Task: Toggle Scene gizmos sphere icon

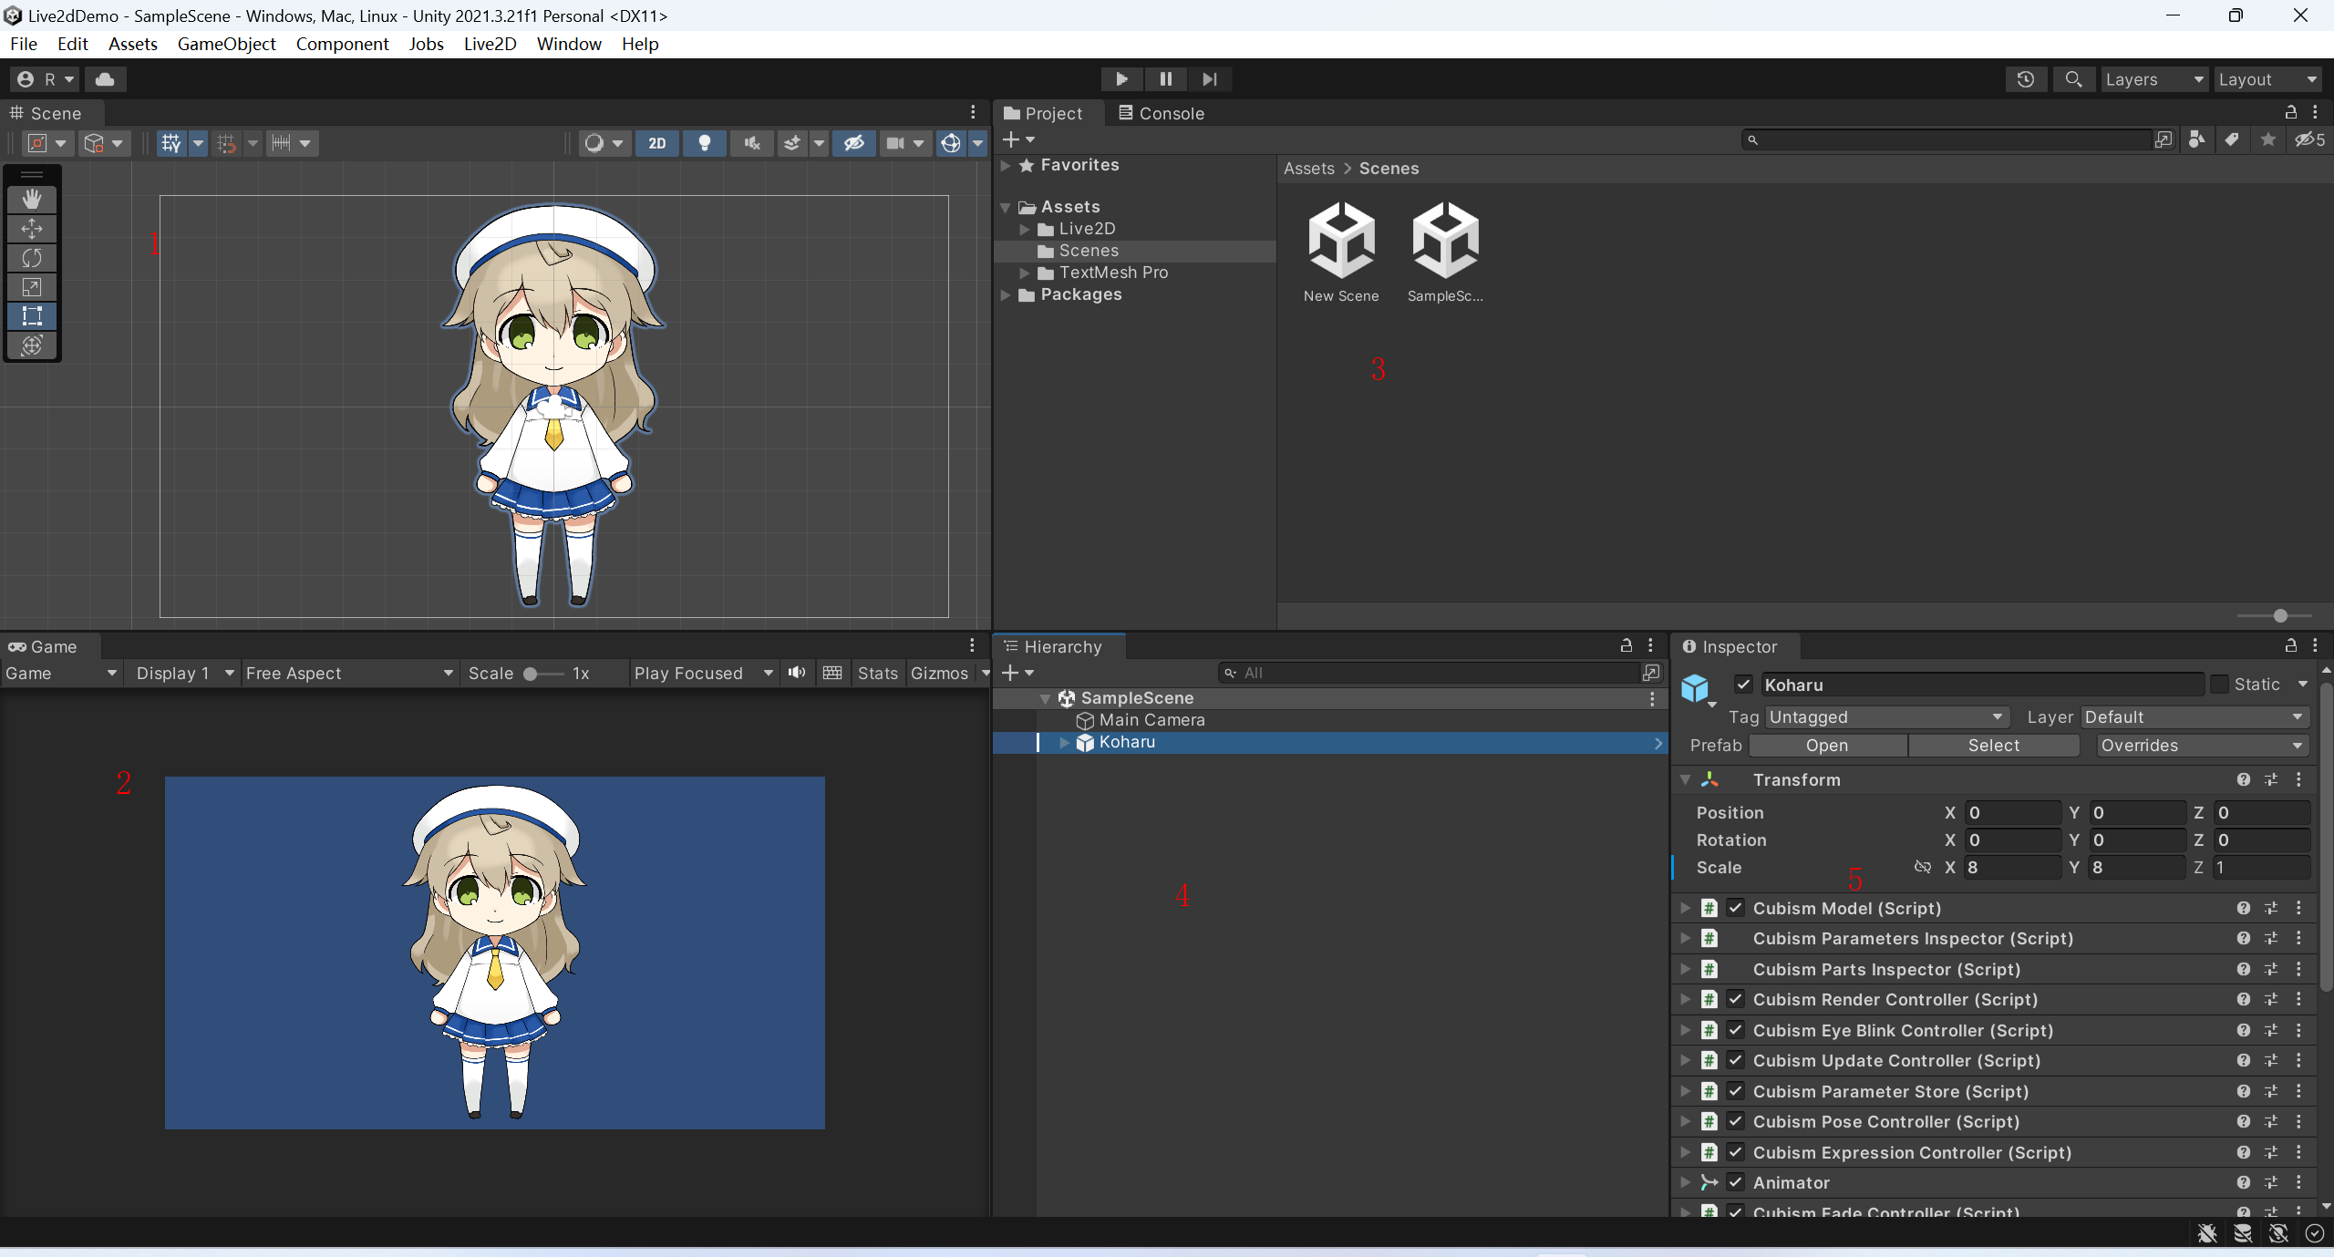Action: click(951, 143)
